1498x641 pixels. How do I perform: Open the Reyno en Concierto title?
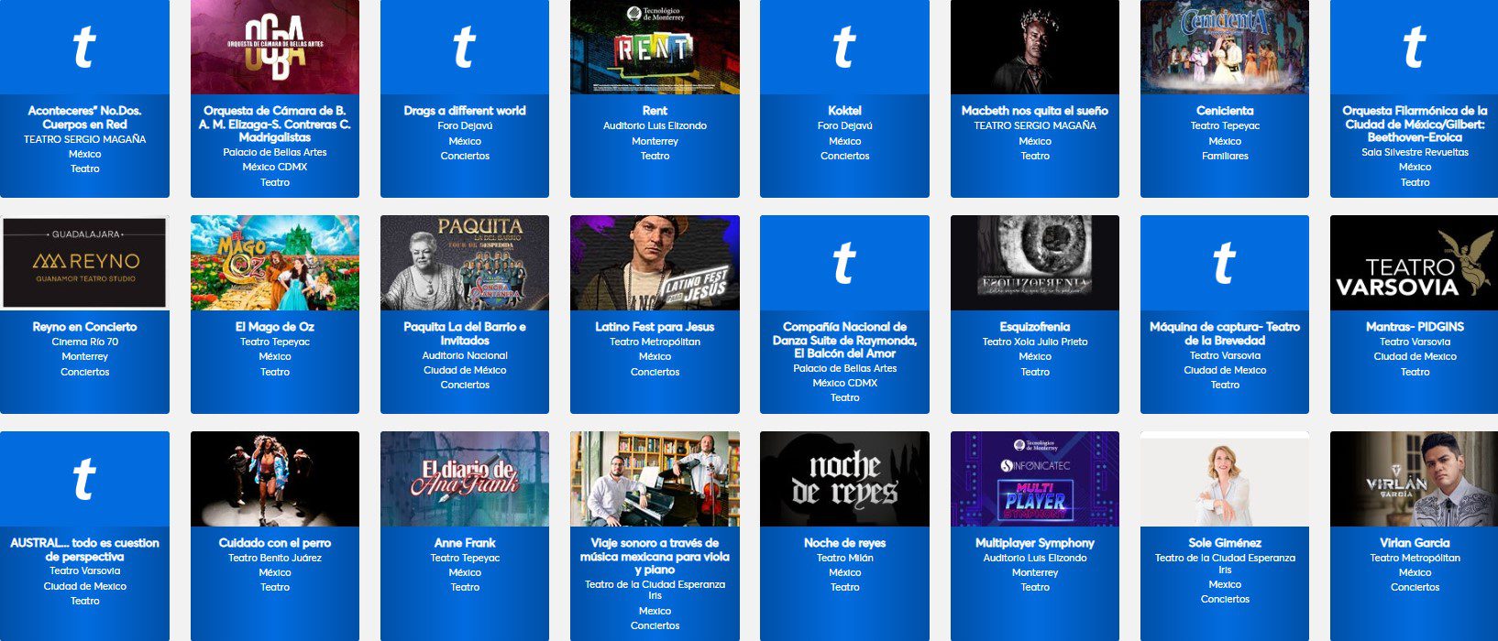click(x=84, y=327)
